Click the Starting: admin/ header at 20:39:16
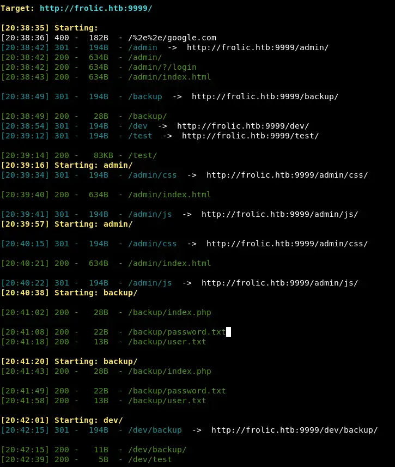 [93, 166]
